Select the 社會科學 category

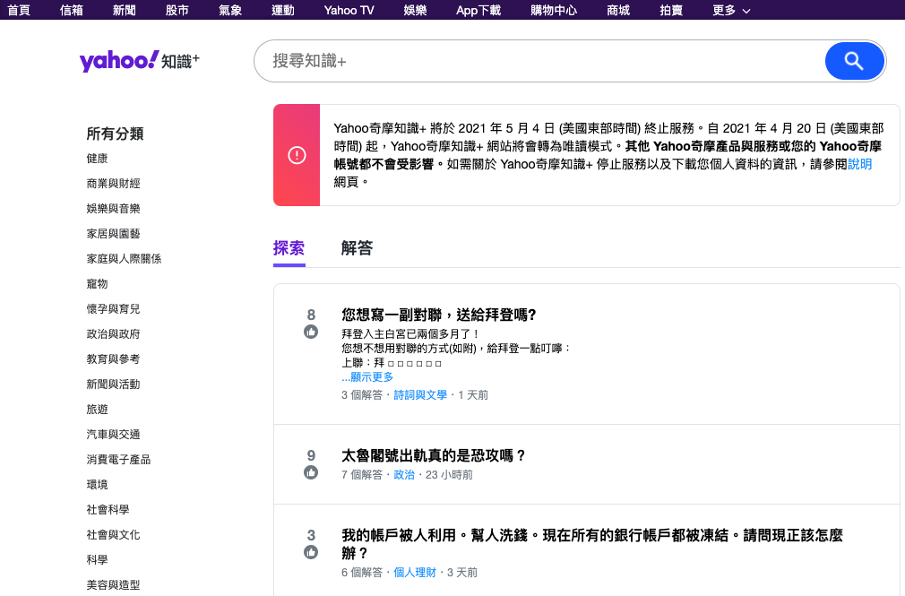[108, 510]
